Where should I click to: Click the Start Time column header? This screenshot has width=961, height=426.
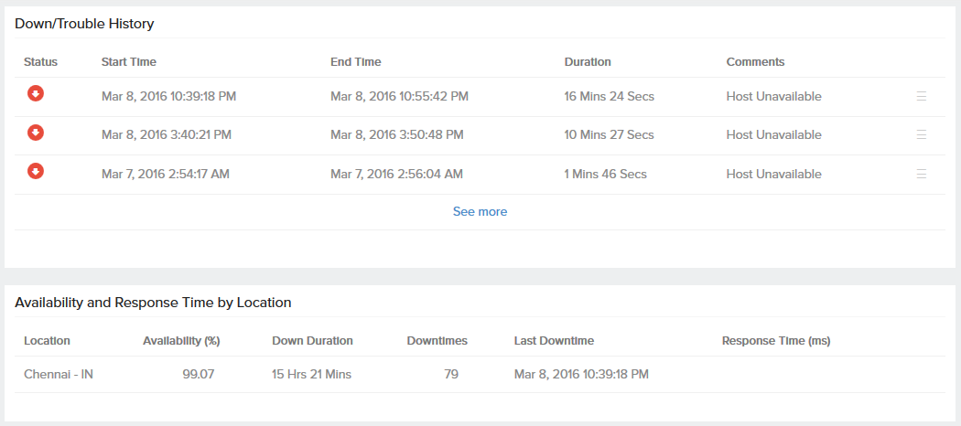pos(128,62)
